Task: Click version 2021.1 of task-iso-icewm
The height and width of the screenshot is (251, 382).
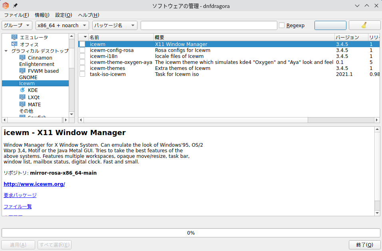Action: pyautogui.click(x=344, y=74)
